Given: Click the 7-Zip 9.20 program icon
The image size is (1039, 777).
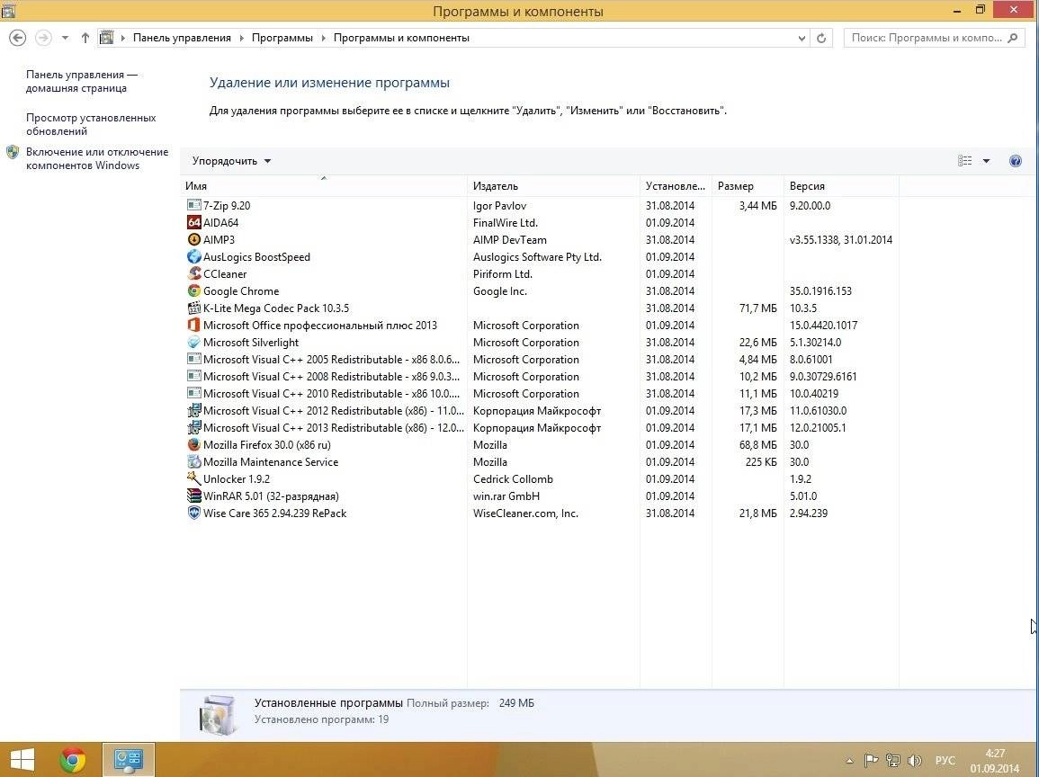Looking at the screenshot, I should 193,205.
